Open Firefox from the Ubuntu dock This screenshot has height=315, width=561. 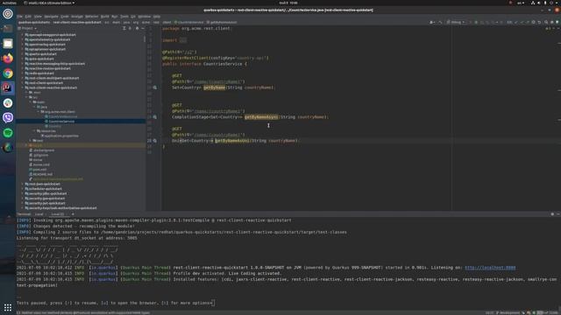click(x=8, y=59)
